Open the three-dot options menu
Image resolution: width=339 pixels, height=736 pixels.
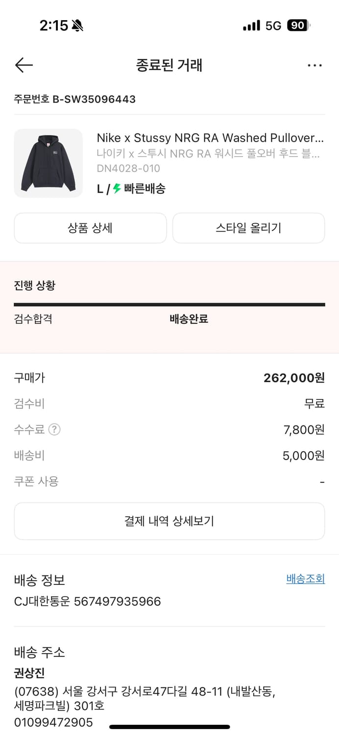click(315, 65)
